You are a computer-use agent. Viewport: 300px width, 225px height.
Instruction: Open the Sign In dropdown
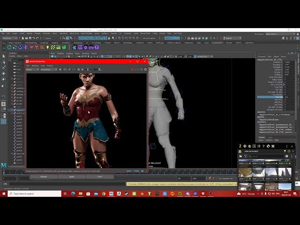232,38
